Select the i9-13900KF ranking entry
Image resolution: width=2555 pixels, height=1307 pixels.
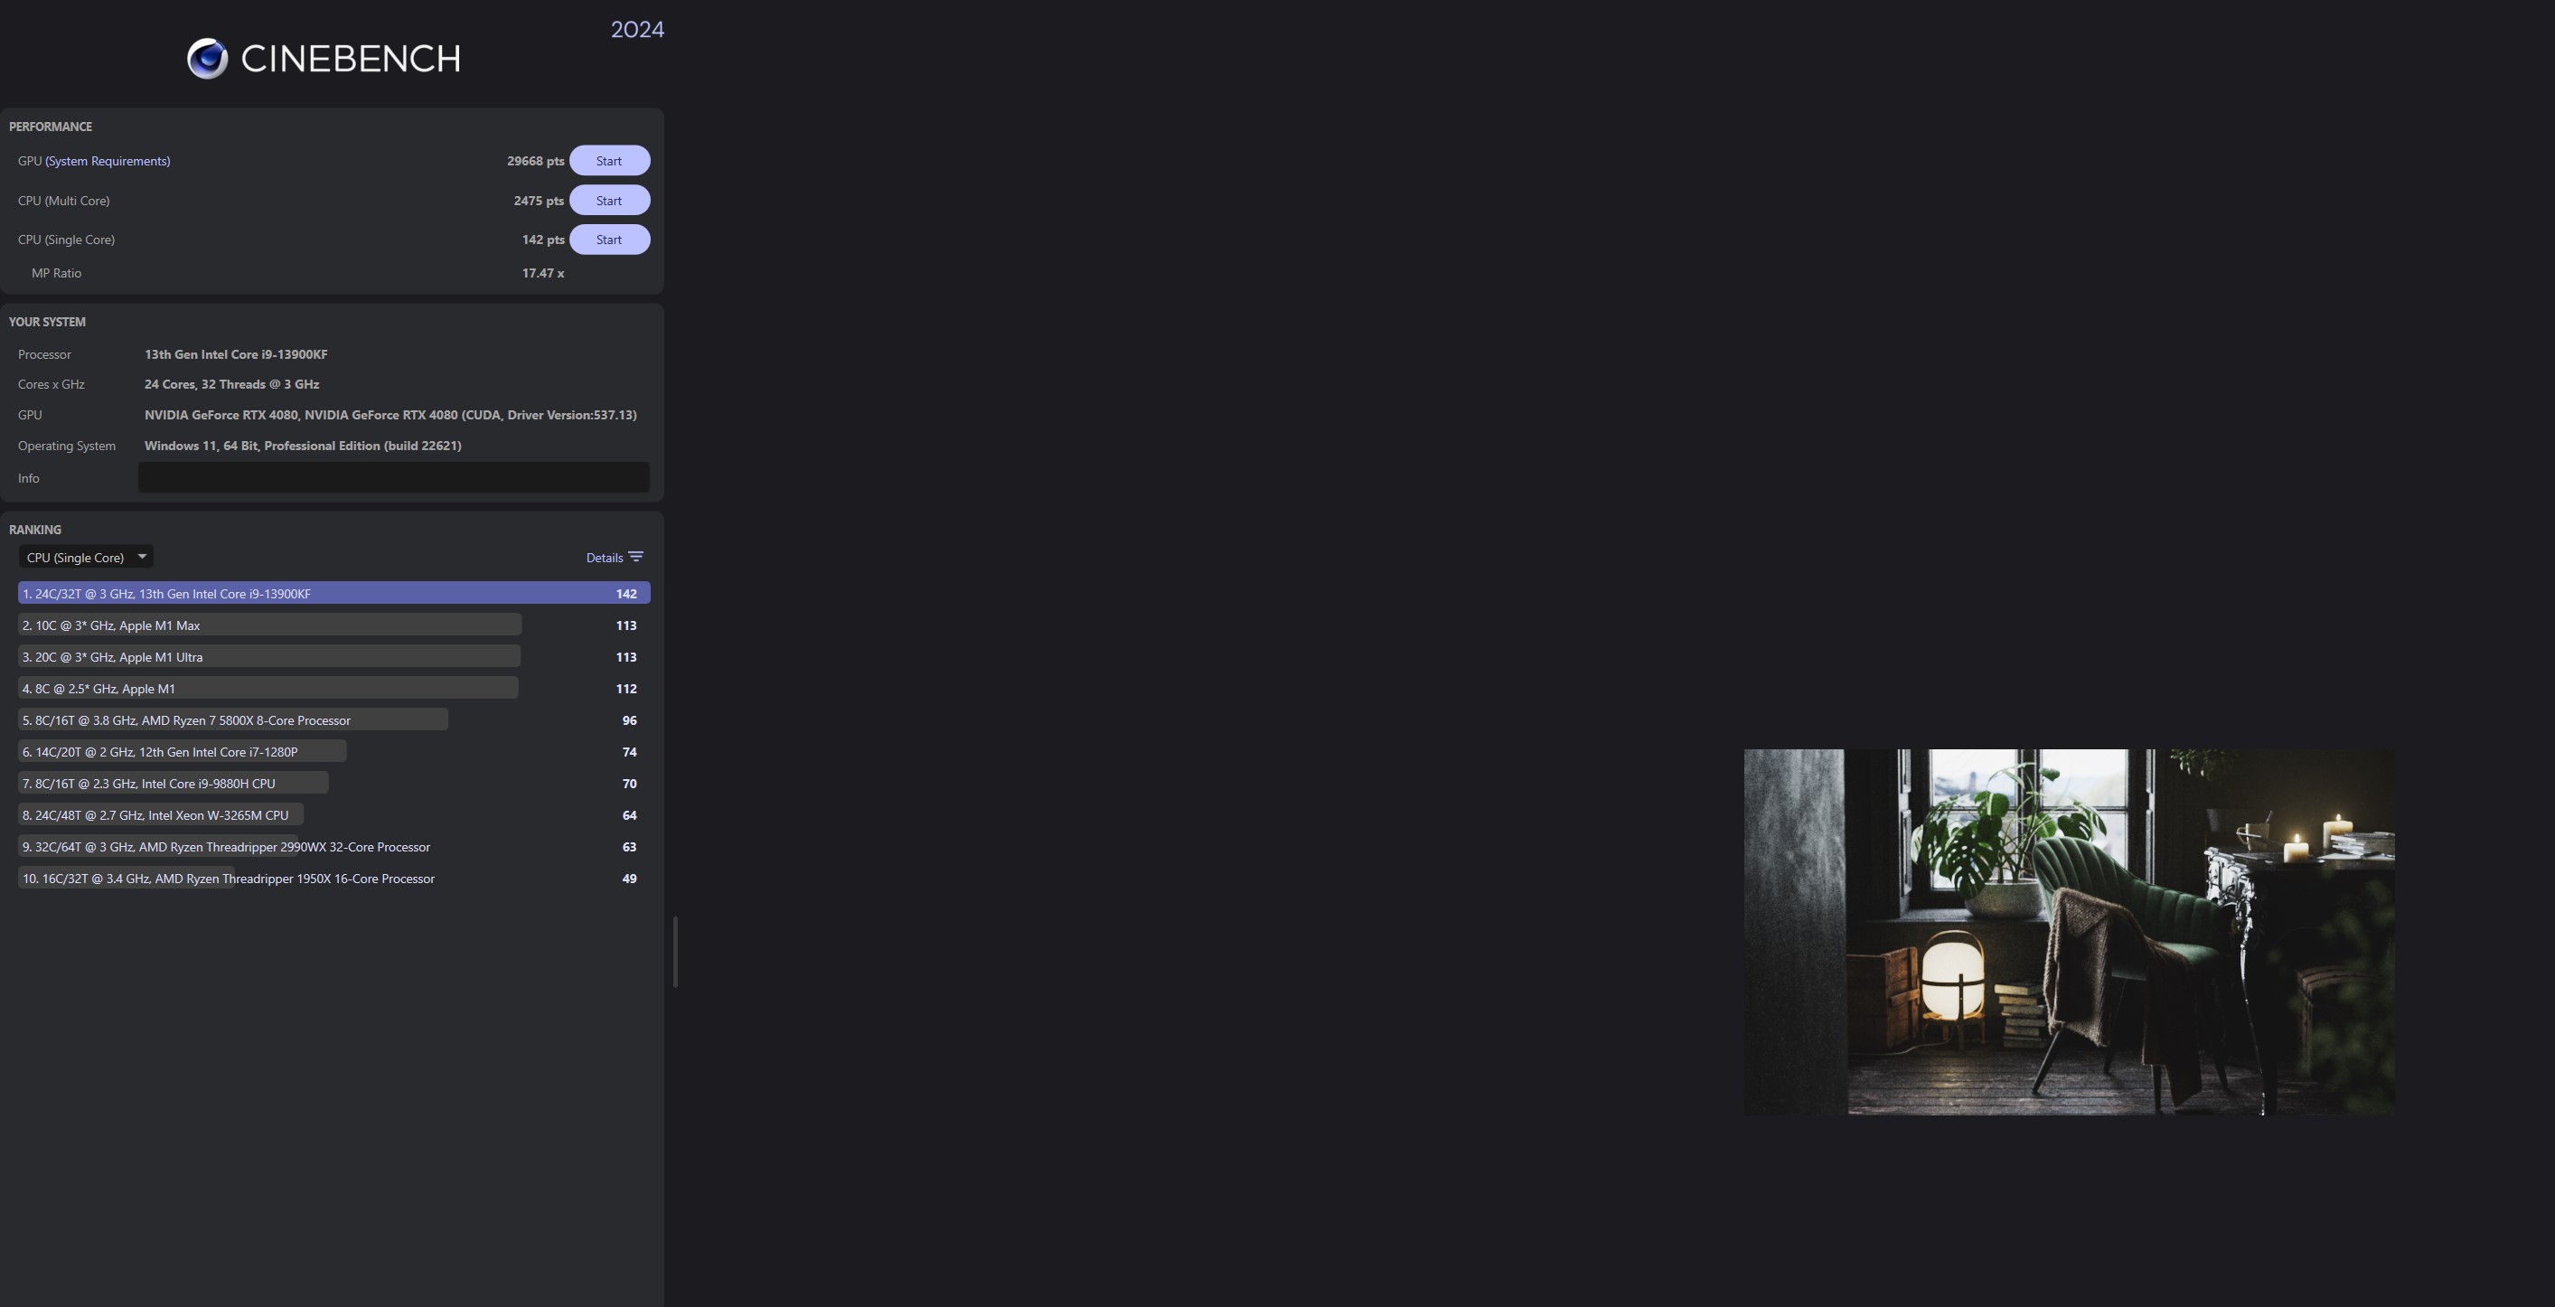pos(333,593)
